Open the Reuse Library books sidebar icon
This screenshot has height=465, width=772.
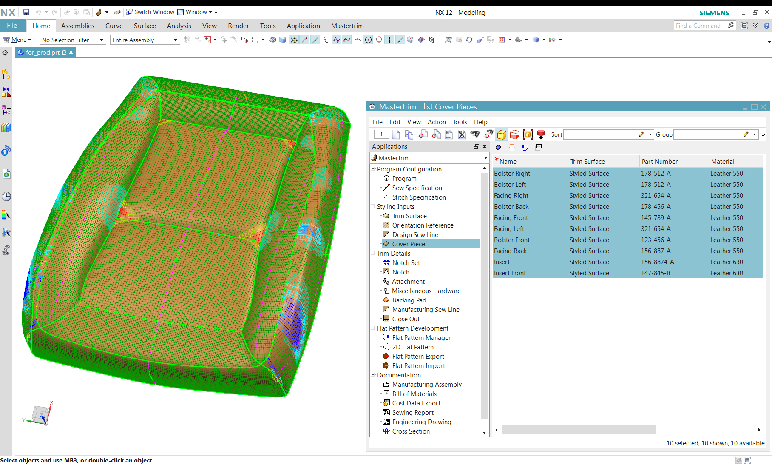click(x=6, y=128)
